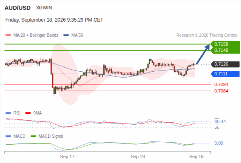The image size is (241, 163).
Task: Select the 0.7084 red support value
Action: 221,91
